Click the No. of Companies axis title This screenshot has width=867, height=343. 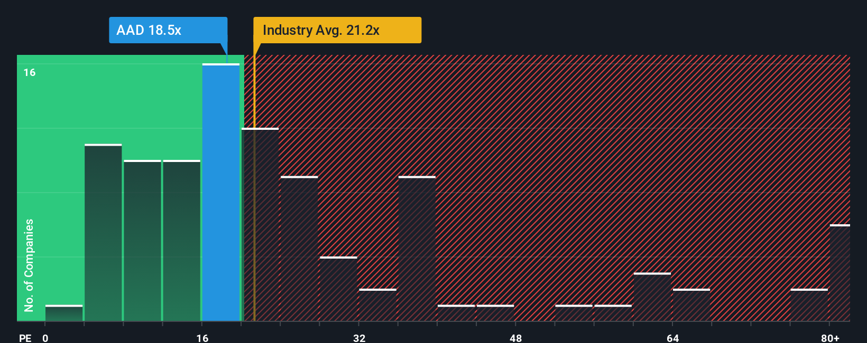pyautogui.click(x=29, y=265)
